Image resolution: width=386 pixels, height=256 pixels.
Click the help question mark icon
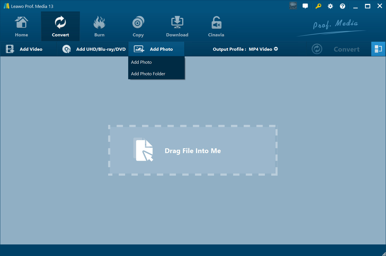coord(342,6)
